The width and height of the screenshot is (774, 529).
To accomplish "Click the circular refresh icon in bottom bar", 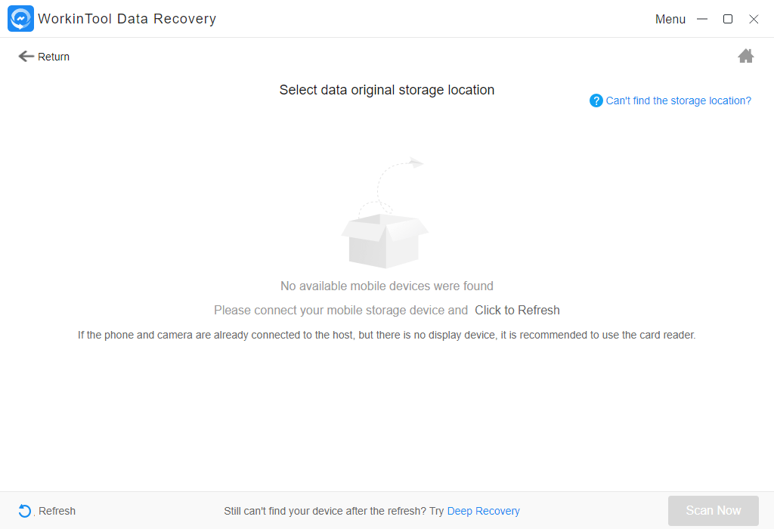I will pyautogui.click(x=25, y=511).
